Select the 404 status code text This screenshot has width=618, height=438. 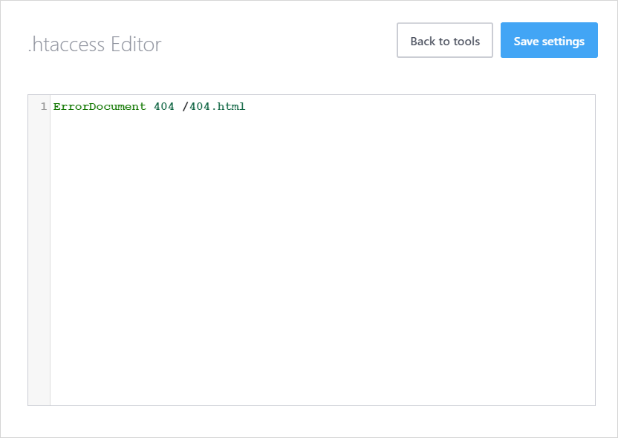[x=163, y=106]
